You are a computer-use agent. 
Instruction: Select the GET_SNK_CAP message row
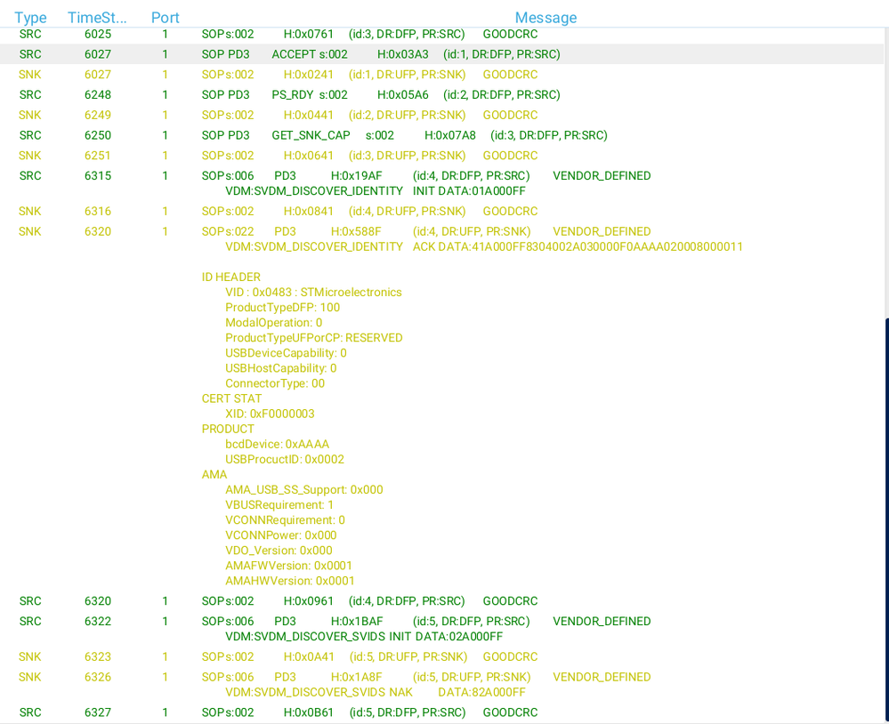[441, 135]
